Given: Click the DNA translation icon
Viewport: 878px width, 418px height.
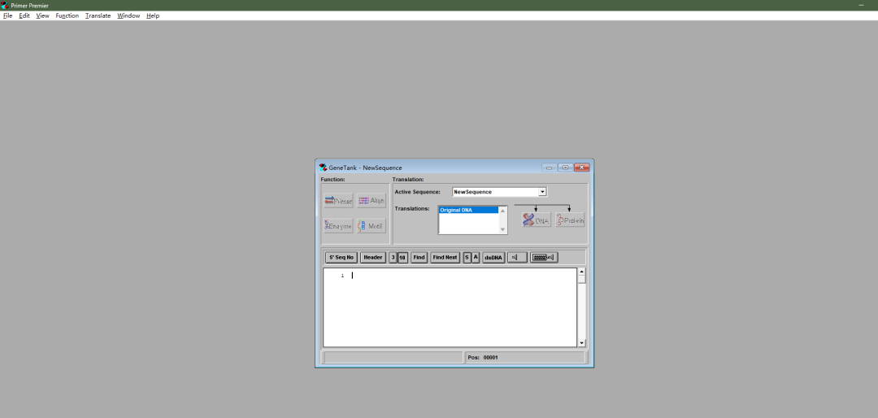Looking at the screenshot, I should pyautogui.click(x=537, y=220).
